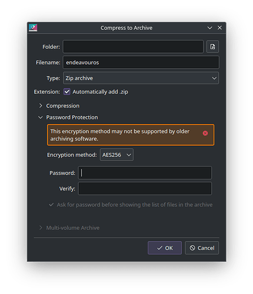
Task: Click into the Password input field
Action: [x=145, y=173]
